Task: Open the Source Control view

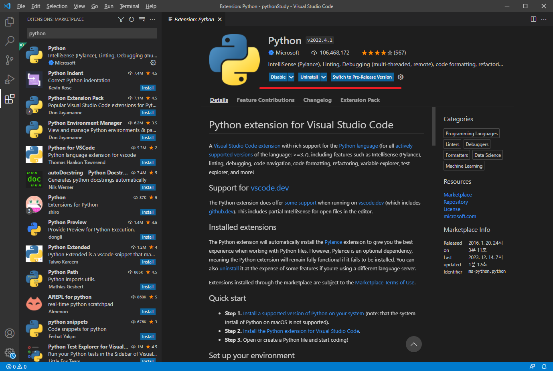Action: coord(10,60)
